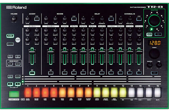Tap step pad 2 (Snare Drum)
The height and width of the screenshot is (112, 169).
click(x=36, y=92)
